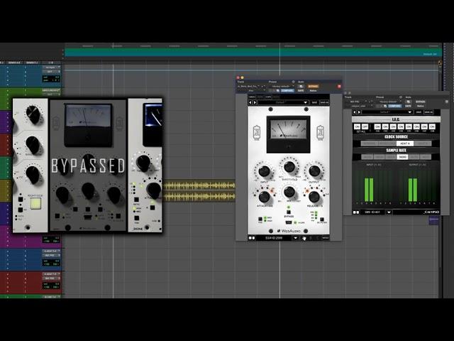The width and height of the screenshot is (454, 341).
Task: Select clock source option right of ADAT A
Action: pos(423,144)
